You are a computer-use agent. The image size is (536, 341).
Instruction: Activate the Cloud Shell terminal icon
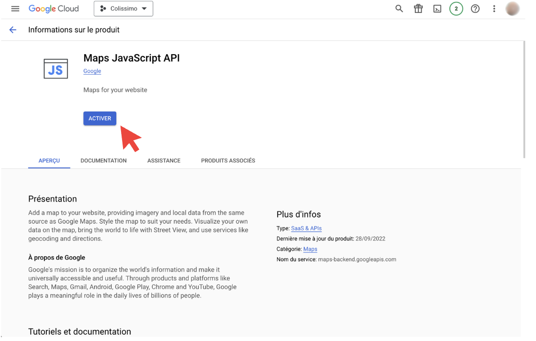coord(437,9)
